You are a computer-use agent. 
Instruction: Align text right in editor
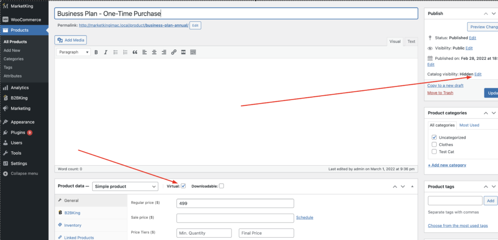tap(164, 52)
